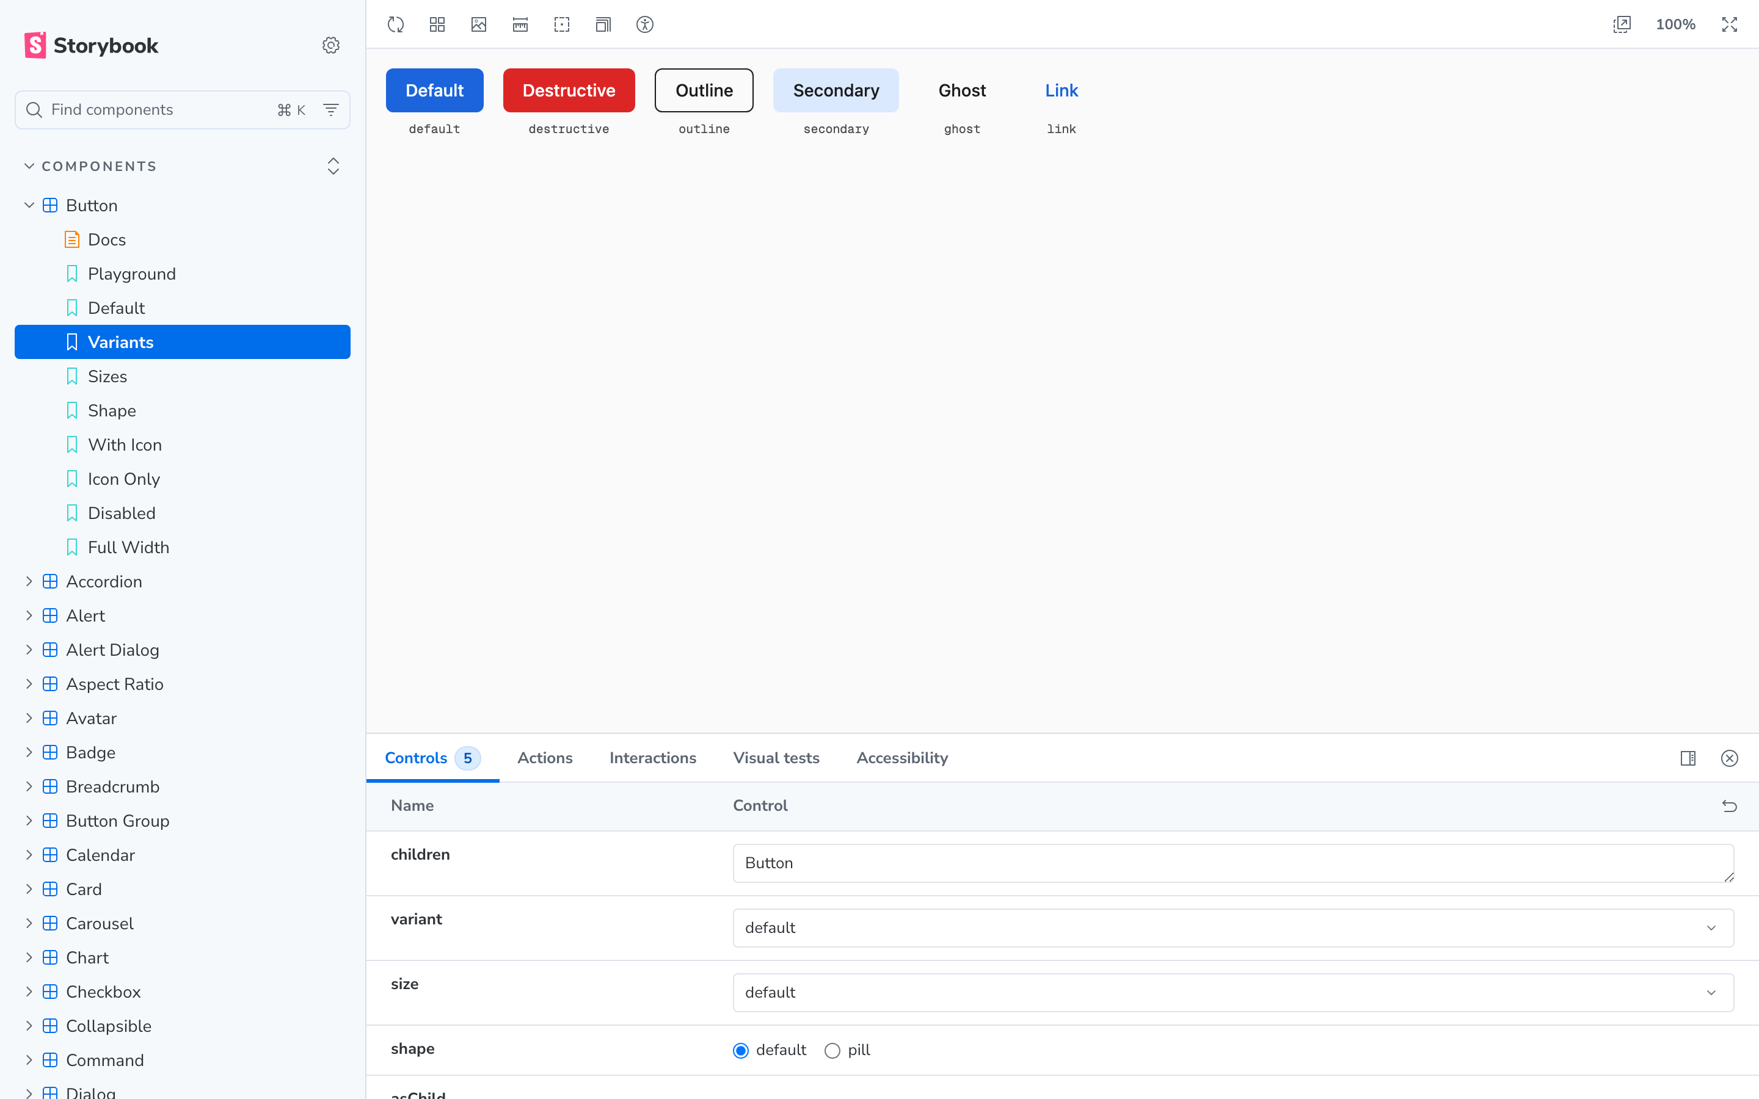1759x1099 pixels.
Task: Enable the measure ruler tool
Action: [x=520, y=24]
